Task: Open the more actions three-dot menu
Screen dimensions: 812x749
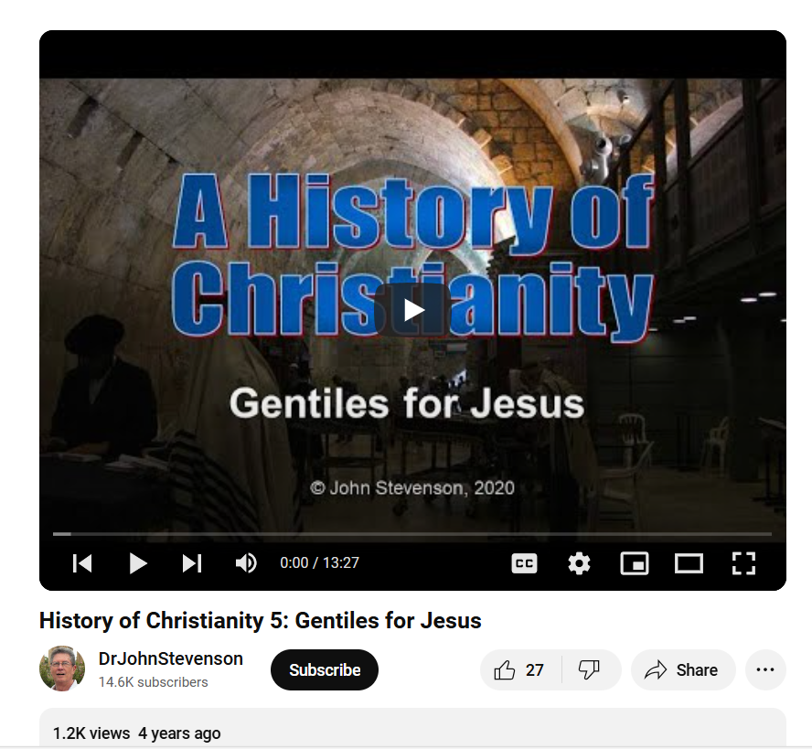Action: point(765,670)
